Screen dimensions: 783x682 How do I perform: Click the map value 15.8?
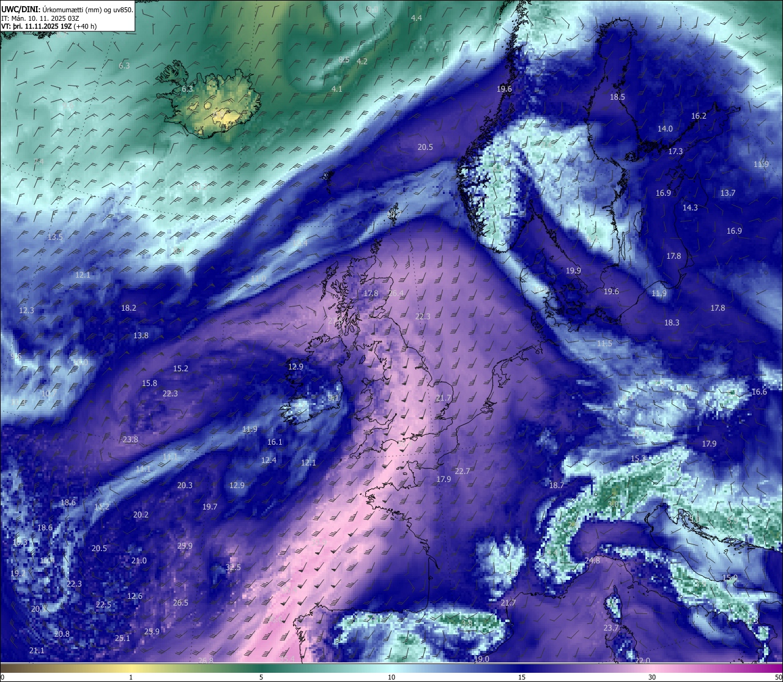[150, 383]
